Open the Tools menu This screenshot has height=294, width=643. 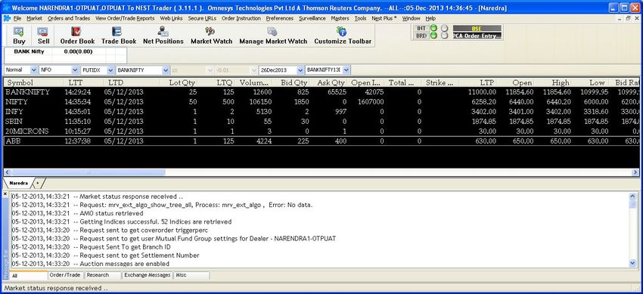click(x=360, y=18)
